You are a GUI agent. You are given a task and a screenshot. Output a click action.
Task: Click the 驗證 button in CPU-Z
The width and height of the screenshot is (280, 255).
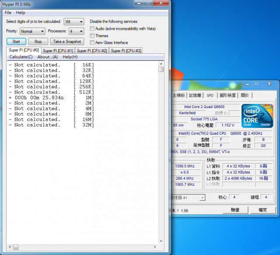[x=235, y=210]
